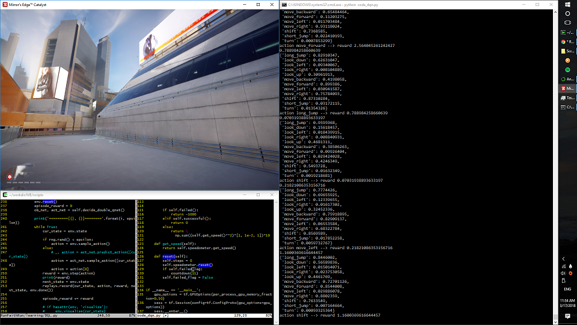577x325 pixels.
Task: Open the yellow Scr... folder taskbar item
Action: click(567, 51)
